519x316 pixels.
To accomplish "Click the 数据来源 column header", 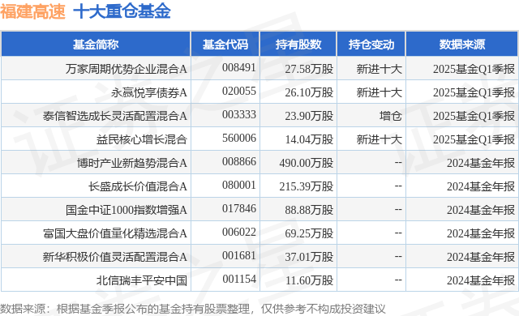I will click(462, 45).
